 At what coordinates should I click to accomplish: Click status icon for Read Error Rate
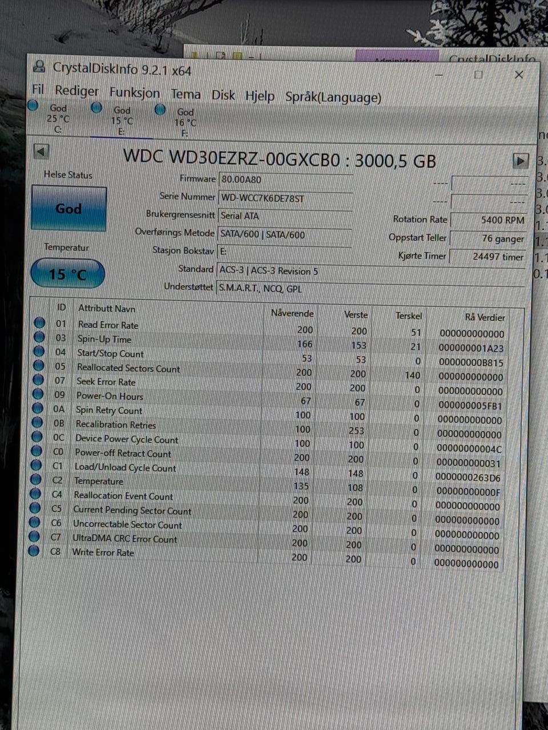pos(39,323)
